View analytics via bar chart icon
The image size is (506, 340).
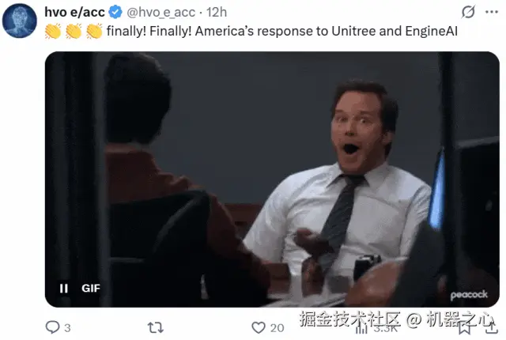pyautogui.click(x=361, y=328)
